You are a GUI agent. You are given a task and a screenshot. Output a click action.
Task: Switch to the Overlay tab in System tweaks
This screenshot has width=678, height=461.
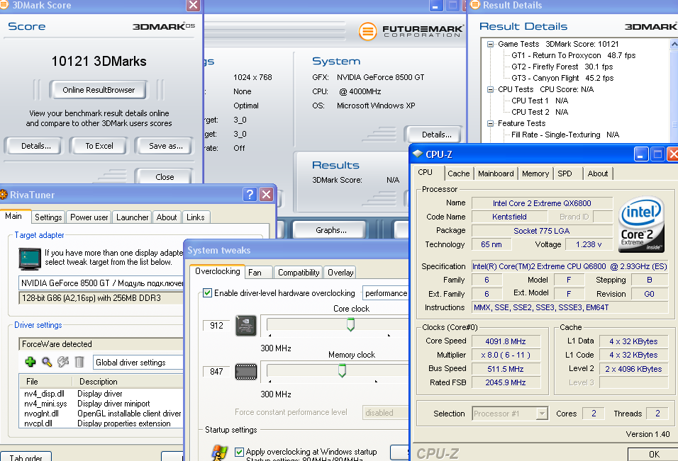tap(340, 273)
